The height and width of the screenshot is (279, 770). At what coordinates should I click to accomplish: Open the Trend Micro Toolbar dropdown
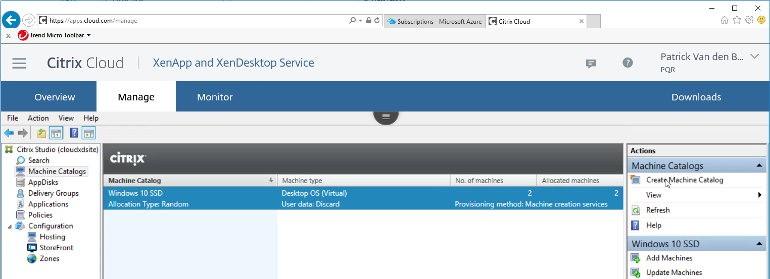pos(89,35)
